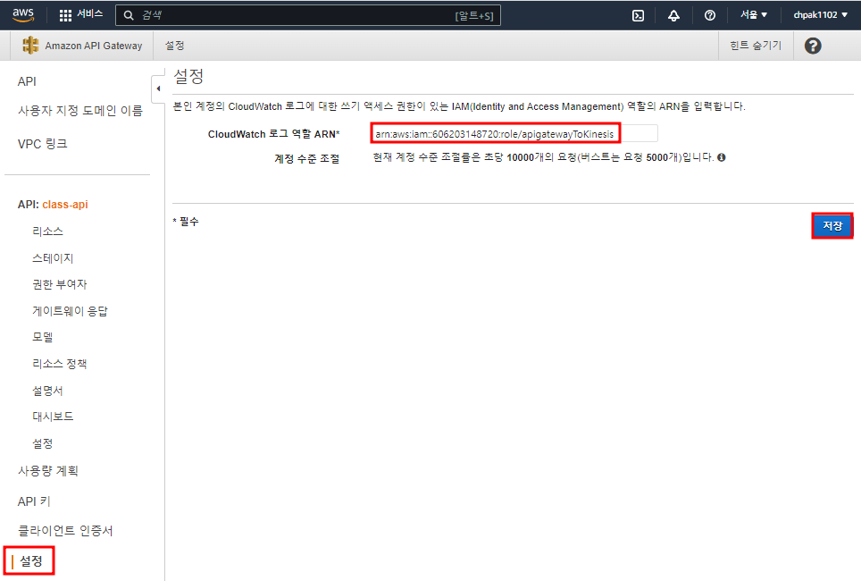Open the Amazon API Gateway breadcrumb link
The width and height of the screenshot is (861, 581).
94,46
